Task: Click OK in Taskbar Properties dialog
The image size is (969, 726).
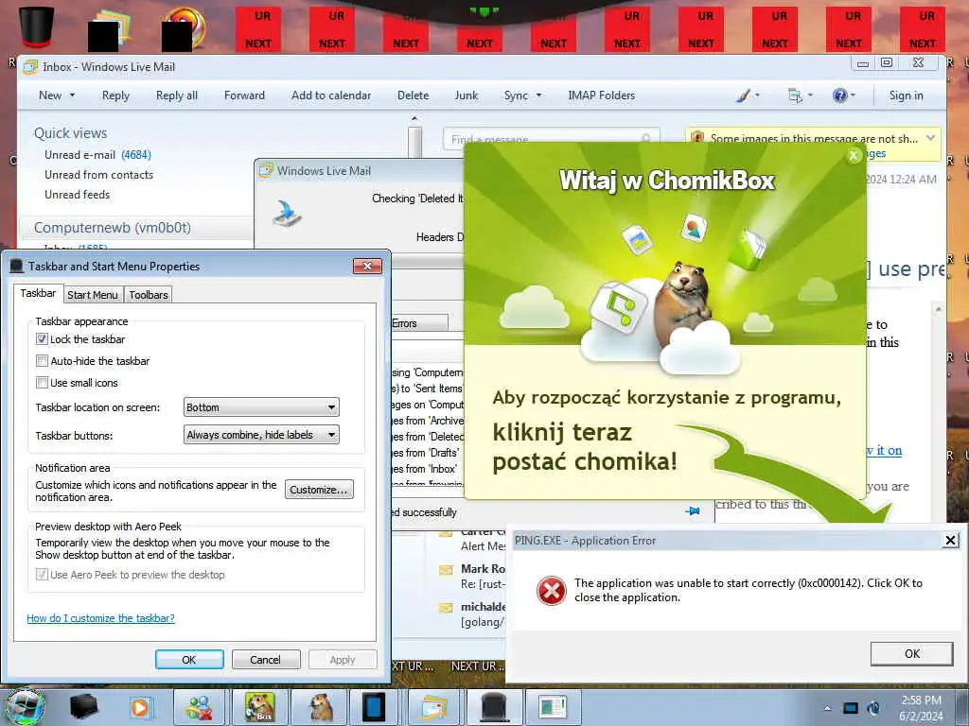Action: pyautogui.click(x=189, y=659)
